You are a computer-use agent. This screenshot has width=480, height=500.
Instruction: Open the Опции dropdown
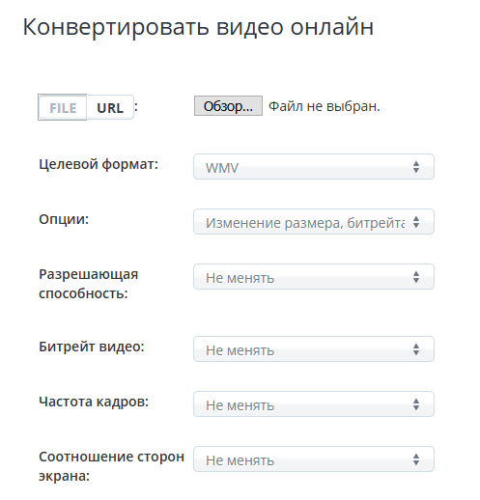click(314, 222)
